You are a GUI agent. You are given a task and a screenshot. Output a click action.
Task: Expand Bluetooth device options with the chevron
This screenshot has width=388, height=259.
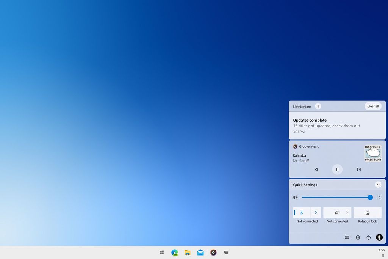point(316,213)
